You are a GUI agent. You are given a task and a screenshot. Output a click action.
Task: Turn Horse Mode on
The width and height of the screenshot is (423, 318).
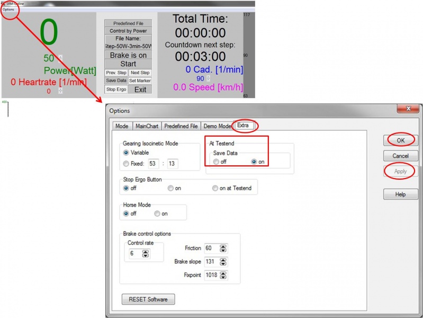point(157,214)
